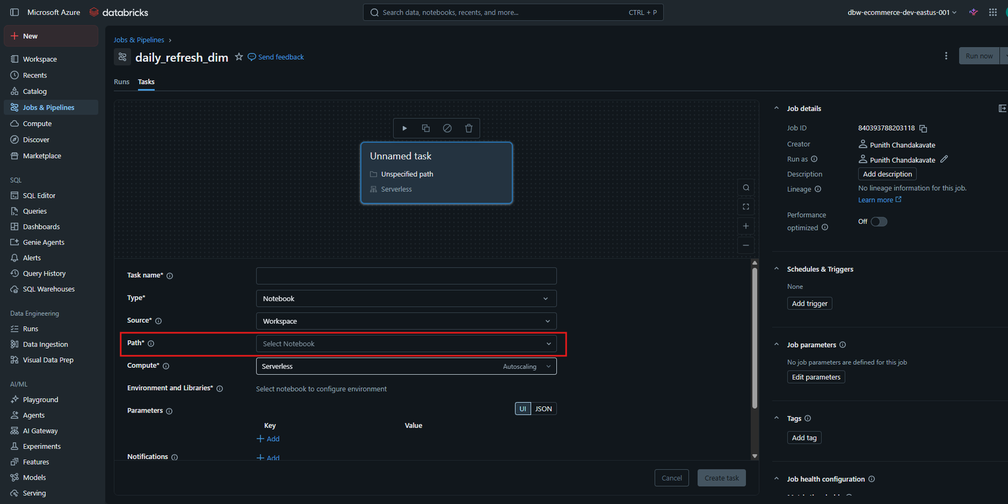Click the Task name input field
The image size is (1008, 504).
(406, 276)
